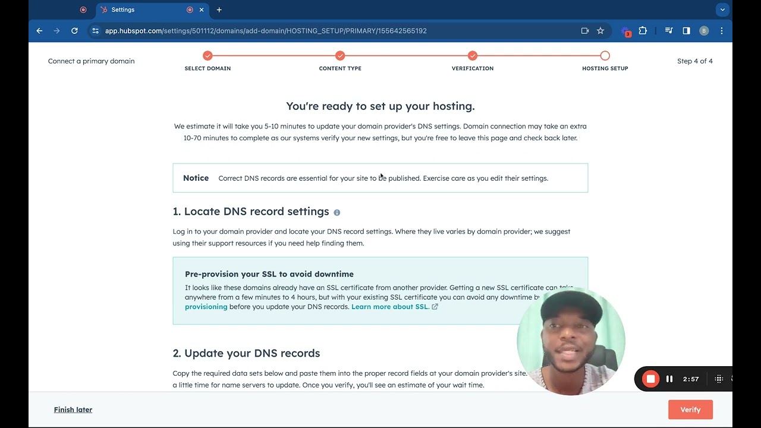Click the You're ready to set up heading
Viewport: 761px width, 428px height.
point(380,106)
